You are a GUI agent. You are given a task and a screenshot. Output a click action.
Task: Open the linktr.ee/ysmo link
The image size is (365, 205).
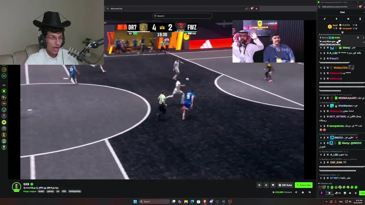[330, 44]
